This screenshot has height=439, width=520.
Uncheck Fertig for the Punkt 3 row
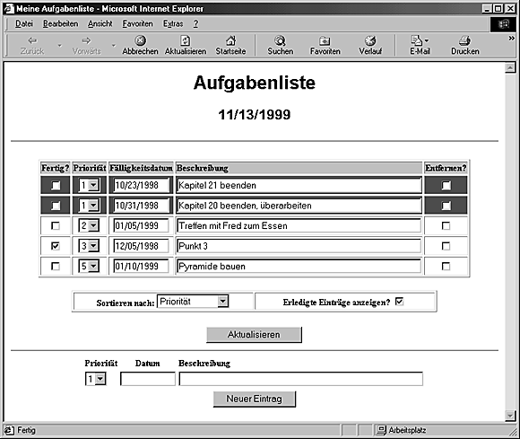pos(56,246)
